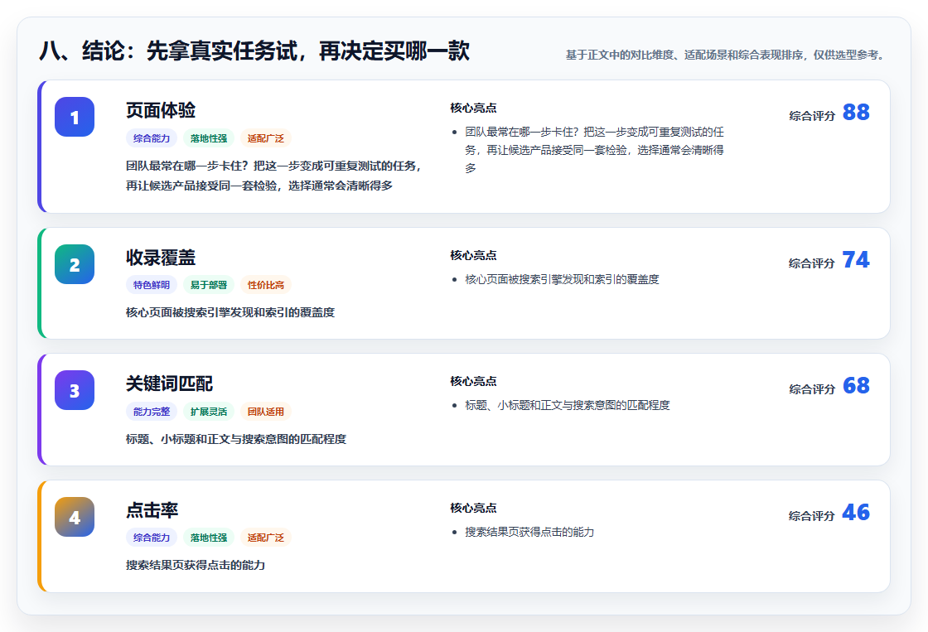The height and width of the screenshot is (632, 928).
Task: Click the description below 关键词匹配 tags
Action: 236,439
